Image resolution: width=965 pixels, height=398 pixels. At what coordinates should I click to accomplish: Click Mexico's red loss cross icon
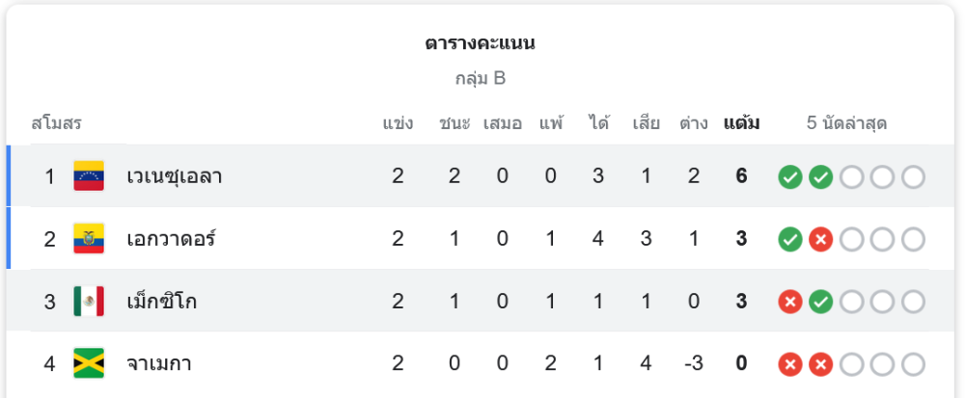790,302
